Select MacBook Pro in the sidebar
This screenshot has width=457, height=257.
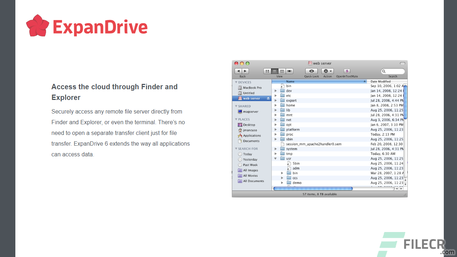coord(250,88)
